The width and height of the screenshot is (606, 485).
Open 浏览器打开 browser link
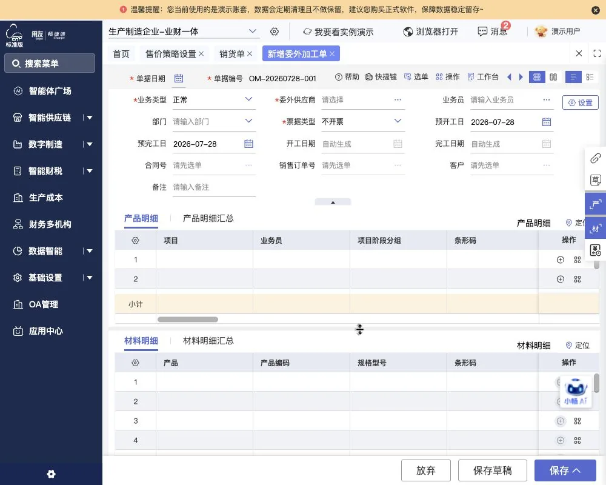(x=430, y=32)
